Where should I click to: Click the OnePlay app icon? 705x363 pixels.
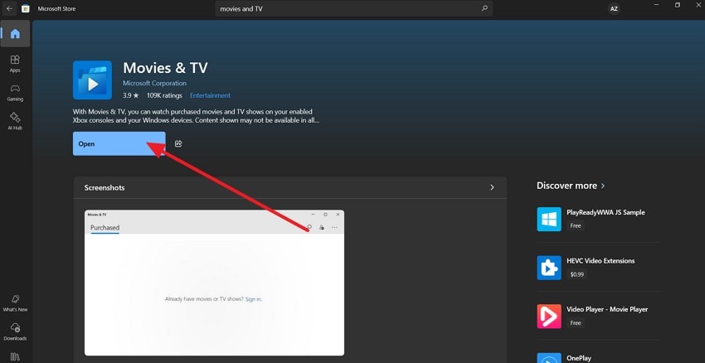[549, 358]
